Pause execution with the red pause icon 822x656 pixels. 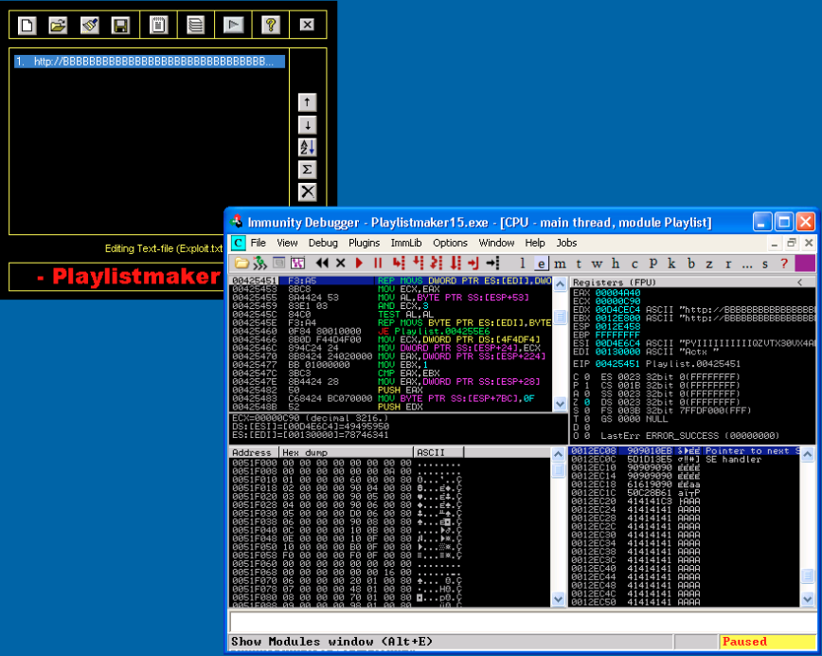[x=378, y=263]
